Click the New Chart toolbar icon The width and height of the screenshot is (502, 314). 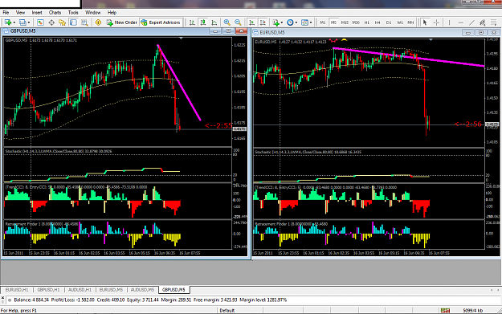click(x=7, y=22)
